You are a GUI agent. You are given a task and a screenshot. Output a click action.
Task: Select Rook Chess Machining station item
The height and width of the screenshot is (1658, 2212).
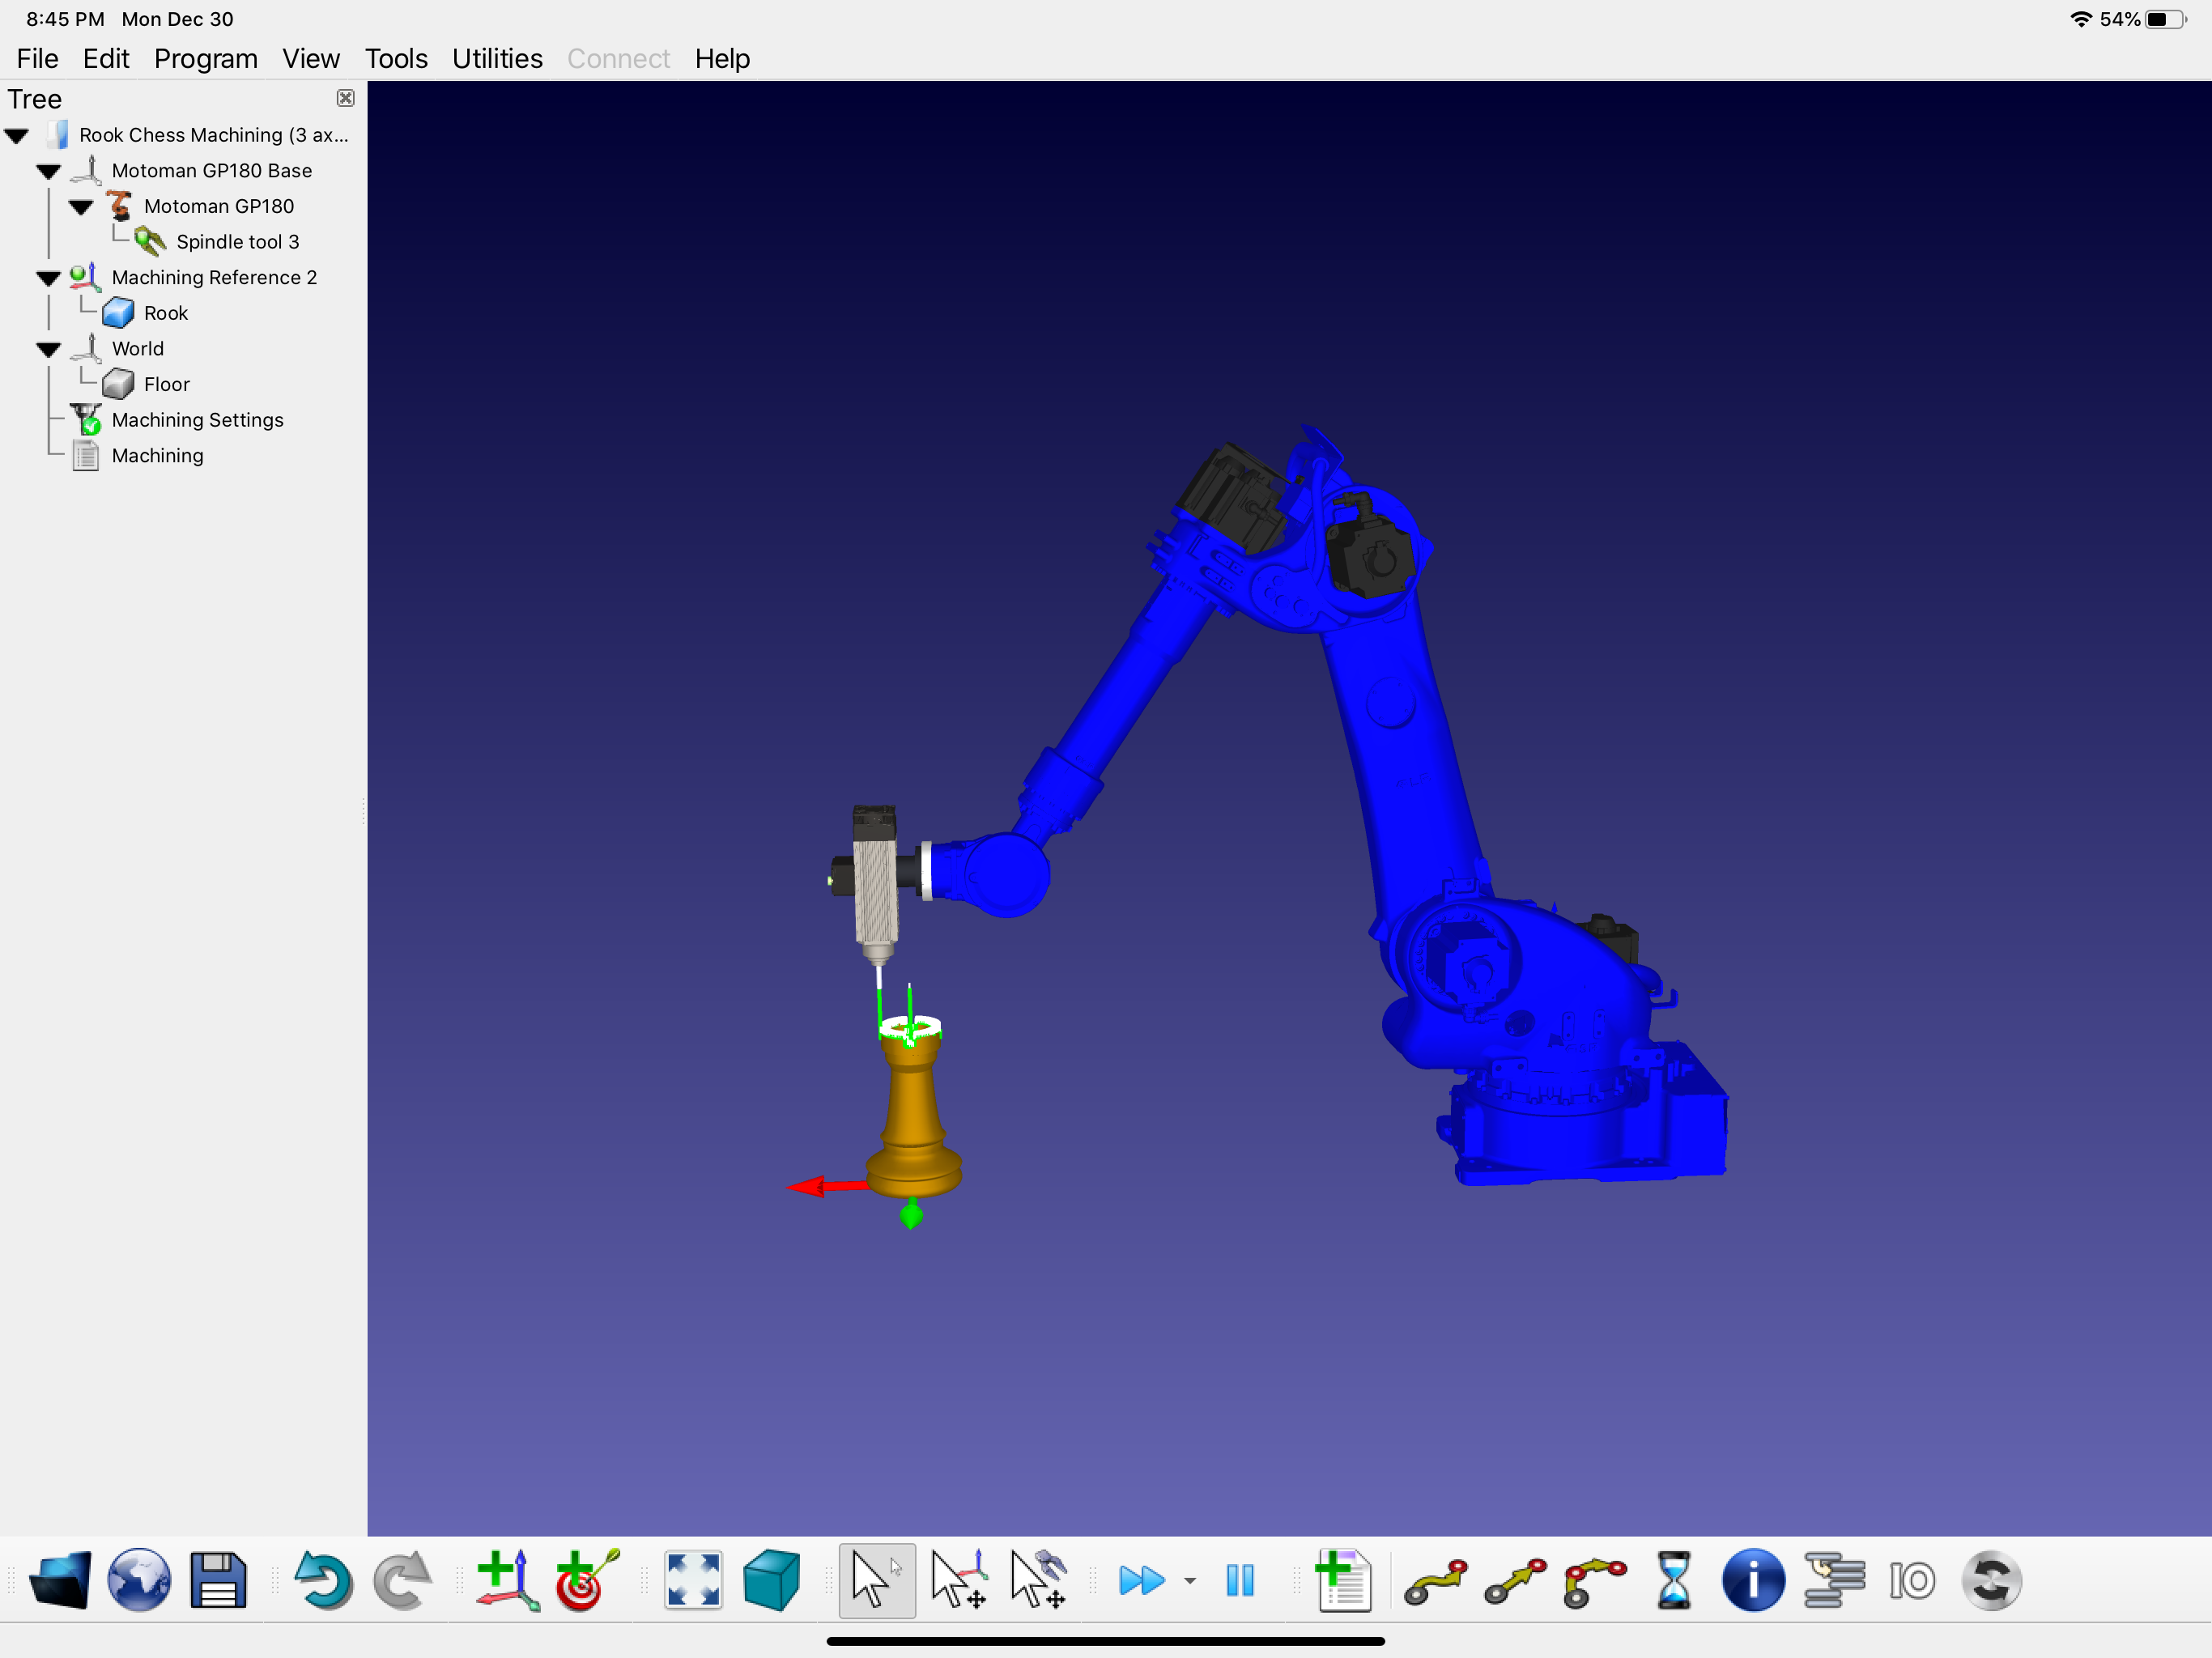214,135
